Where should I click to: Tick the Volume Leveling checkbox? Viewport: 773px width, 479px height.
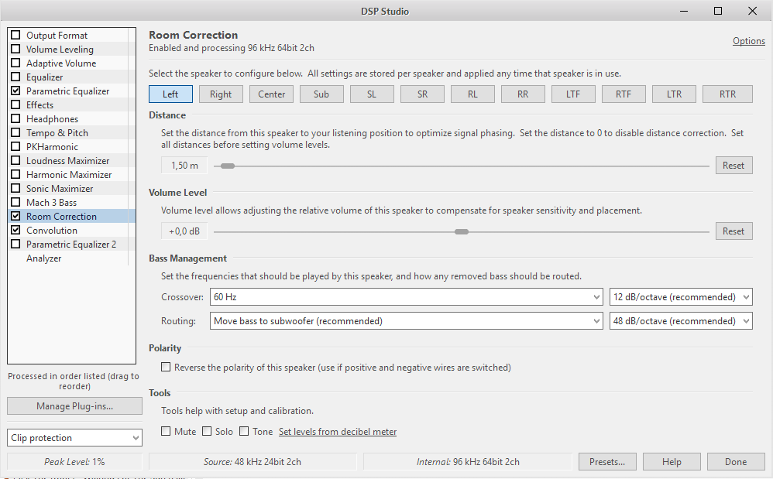[x=15, y=50]
